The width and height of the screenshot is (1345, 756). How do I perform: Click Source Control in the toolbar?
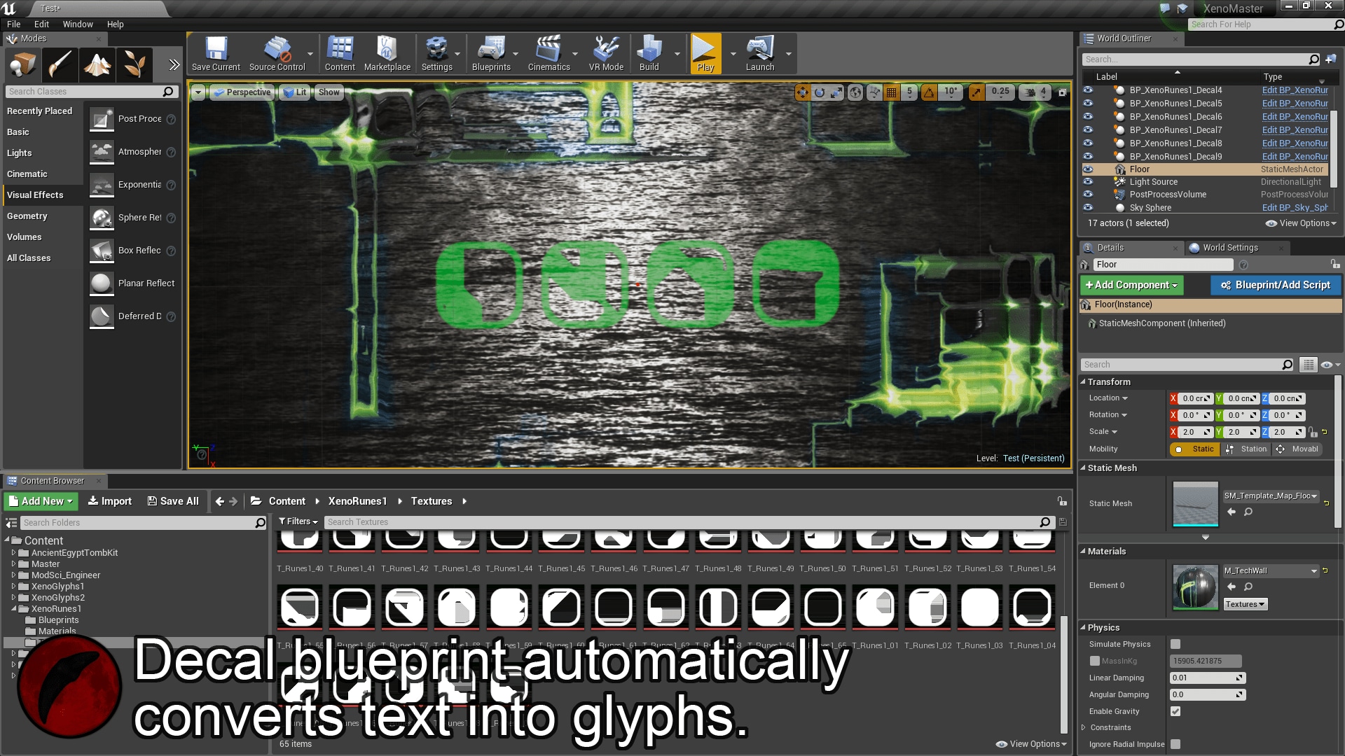[x=277, y=52]
